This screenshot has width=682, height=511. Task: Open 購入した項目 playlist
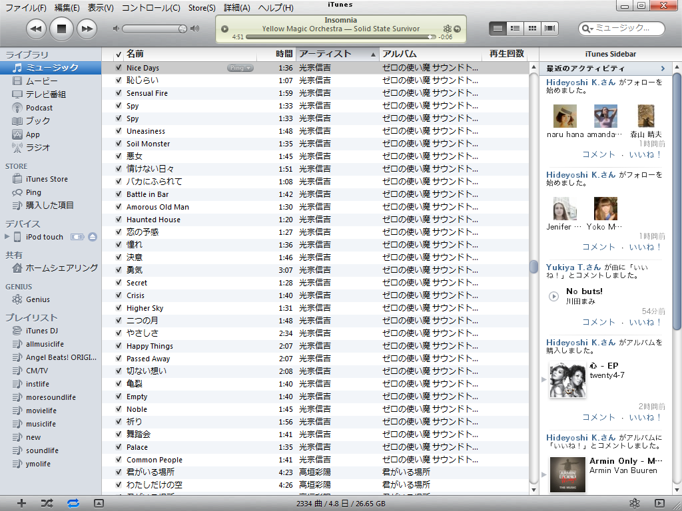[51, 205]
